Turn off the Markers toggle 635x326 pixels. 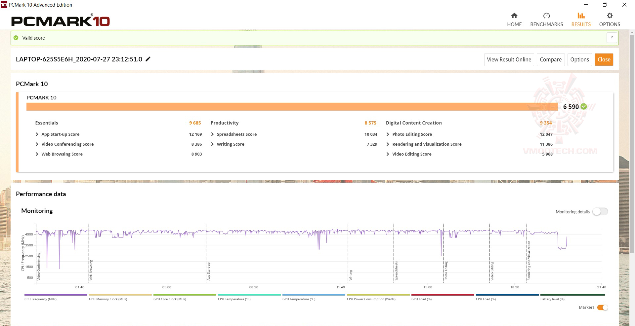603,308
